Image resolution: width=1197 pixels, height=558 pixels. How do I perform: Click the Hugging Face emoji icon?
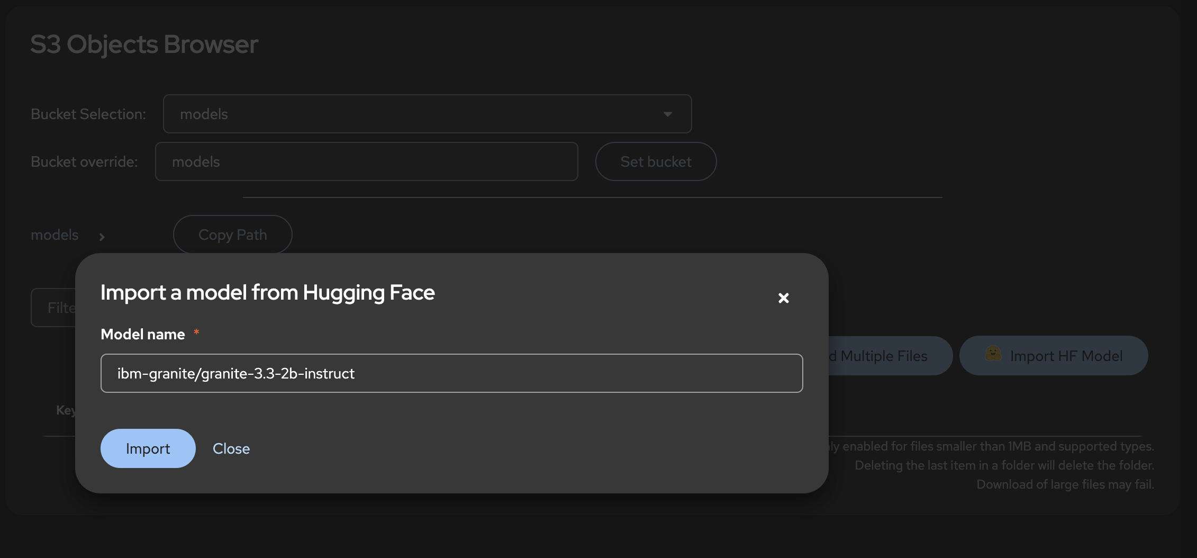coord(993,354)
